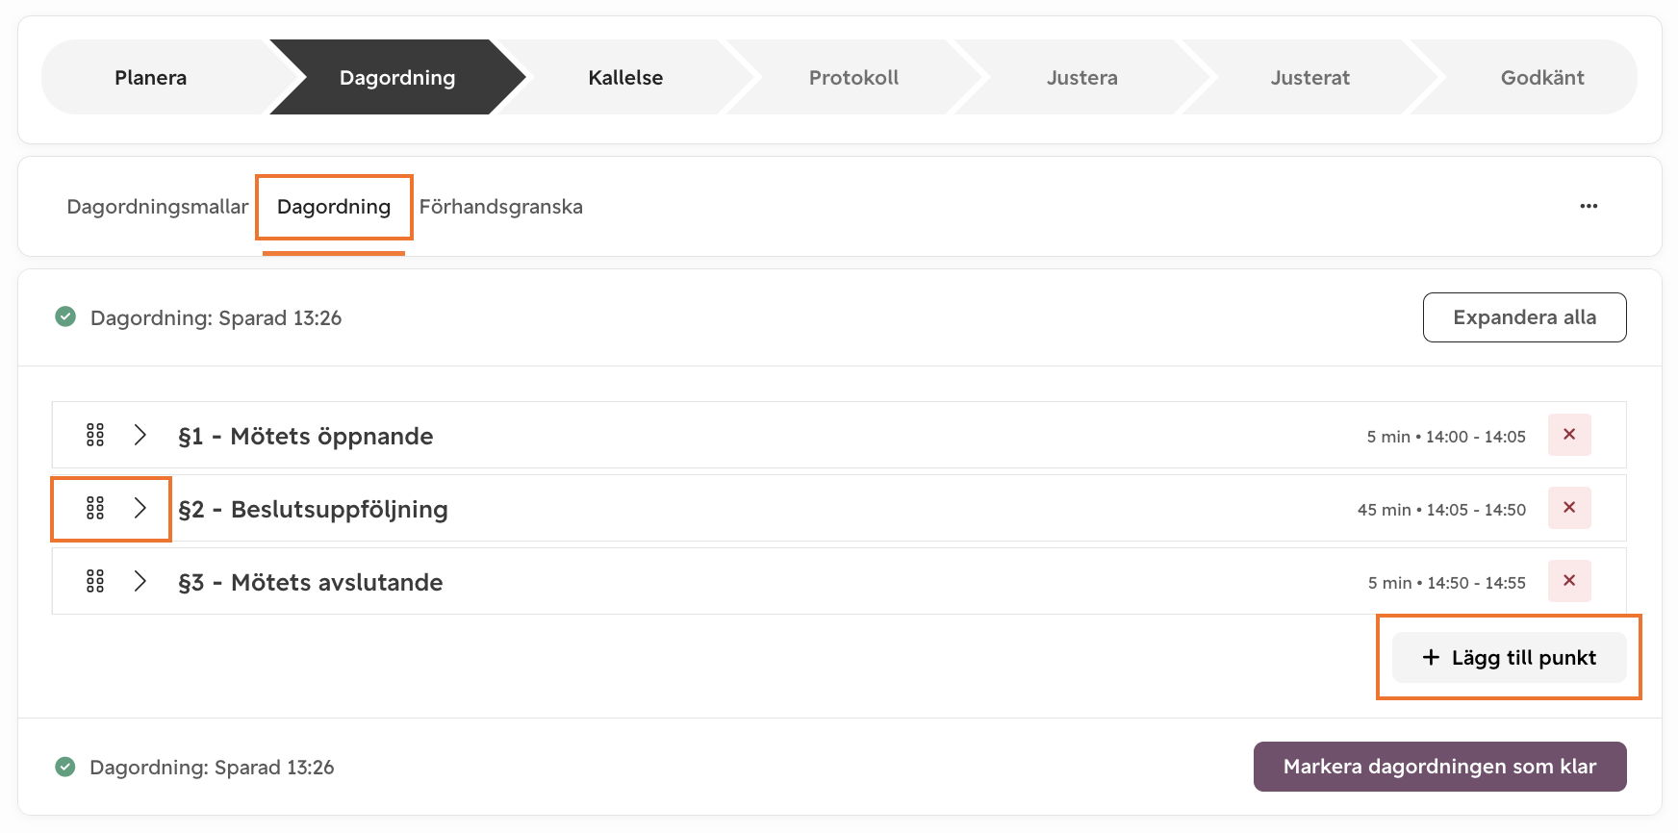The width and height of the screenshot is (1678, 833).
Task: Go to Kallelse step in progress bar
Action: tap(625, 78)
